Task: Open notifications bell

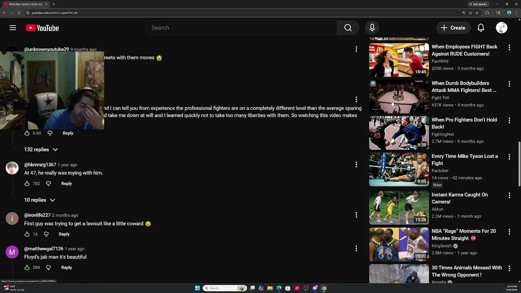Action: (x=481, y=28)
